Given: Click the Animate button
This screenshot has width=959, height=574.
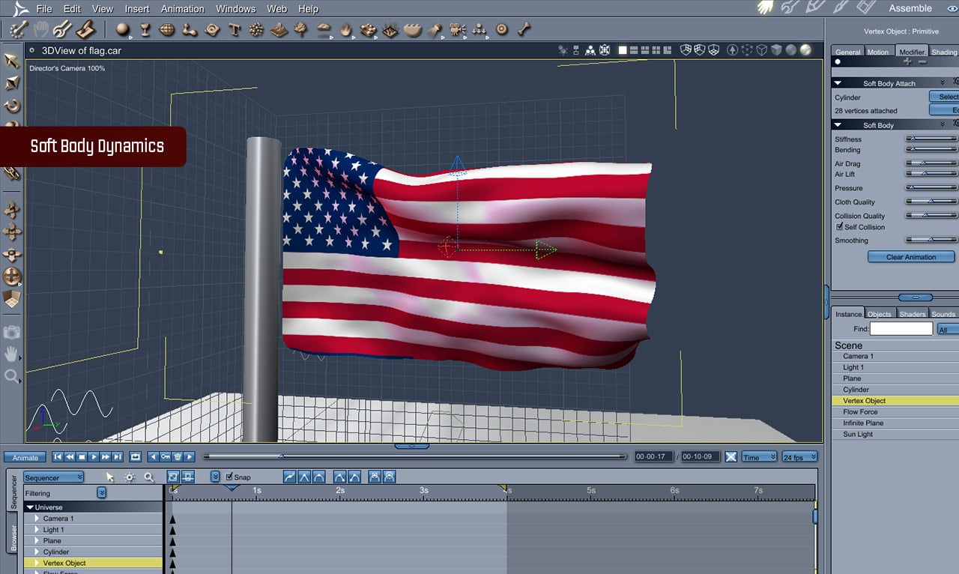Looking at the screenshot, I should tap(25, 457).
